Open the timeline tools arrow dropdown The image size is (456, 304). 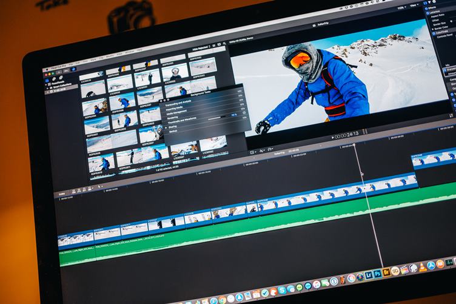tap(99, 186)
